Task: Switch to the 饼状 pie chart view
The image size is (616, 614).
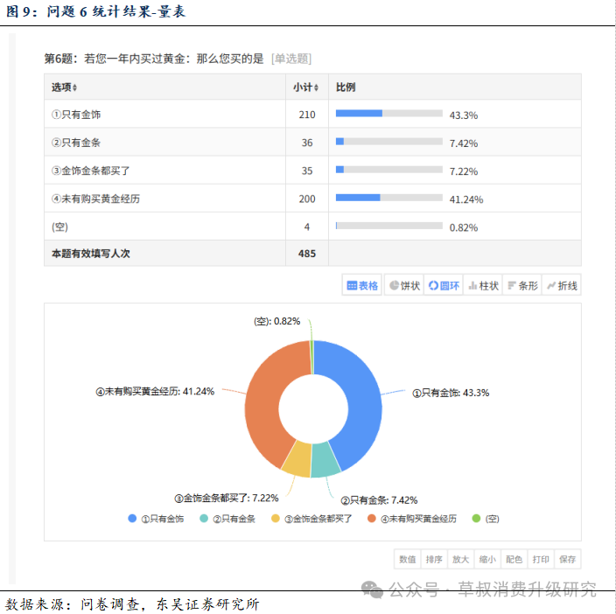Action: pyautogui.click(x=404, y=285)
